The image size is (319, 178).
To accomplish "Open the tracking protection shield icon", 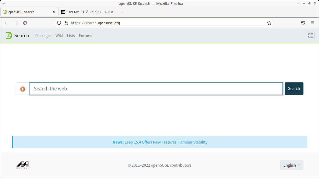I will tap(59, 23).
